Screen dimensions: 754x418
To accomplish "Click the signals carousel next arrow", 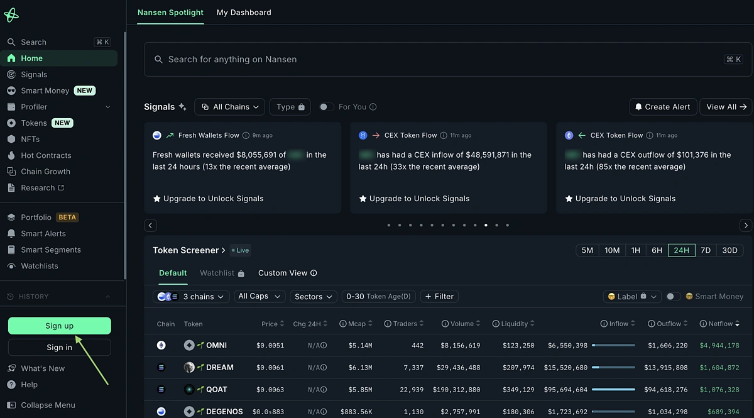I will point(746,225).
